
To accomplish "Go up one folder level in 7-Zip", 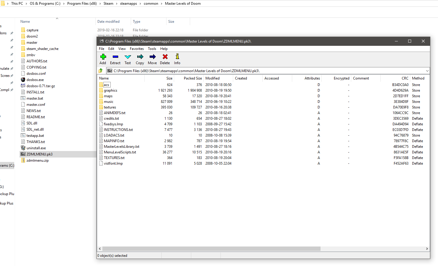I will [x=101, y=71].
